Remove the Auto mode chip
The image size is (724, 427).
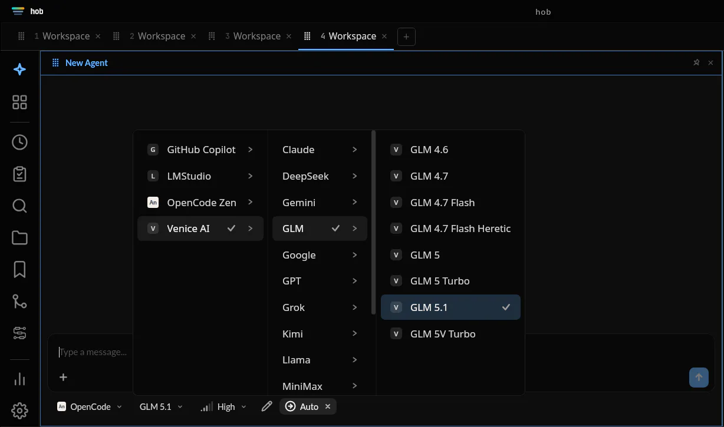pos(328,406)
